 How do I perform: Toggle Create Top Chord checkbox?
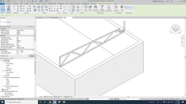point(17,37)
